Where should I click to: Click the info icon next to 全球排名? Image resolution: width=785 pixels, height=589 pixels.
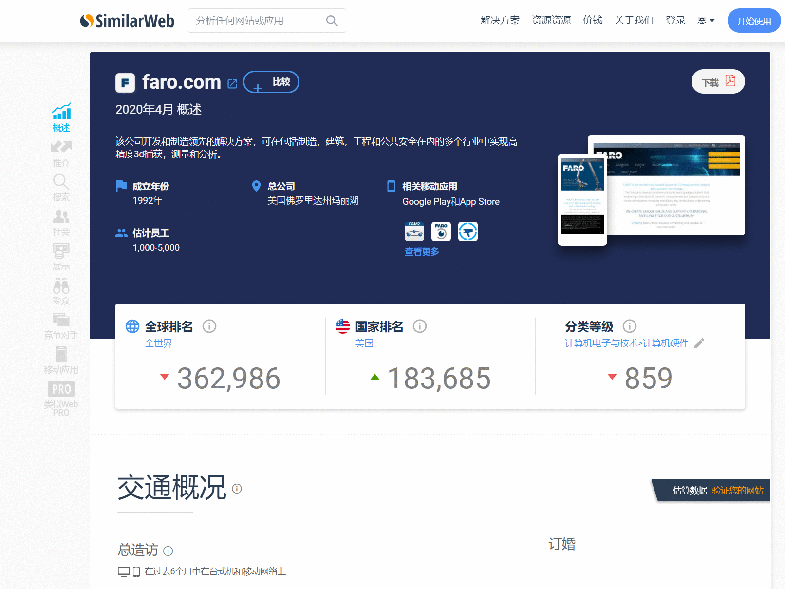(209, 326)
